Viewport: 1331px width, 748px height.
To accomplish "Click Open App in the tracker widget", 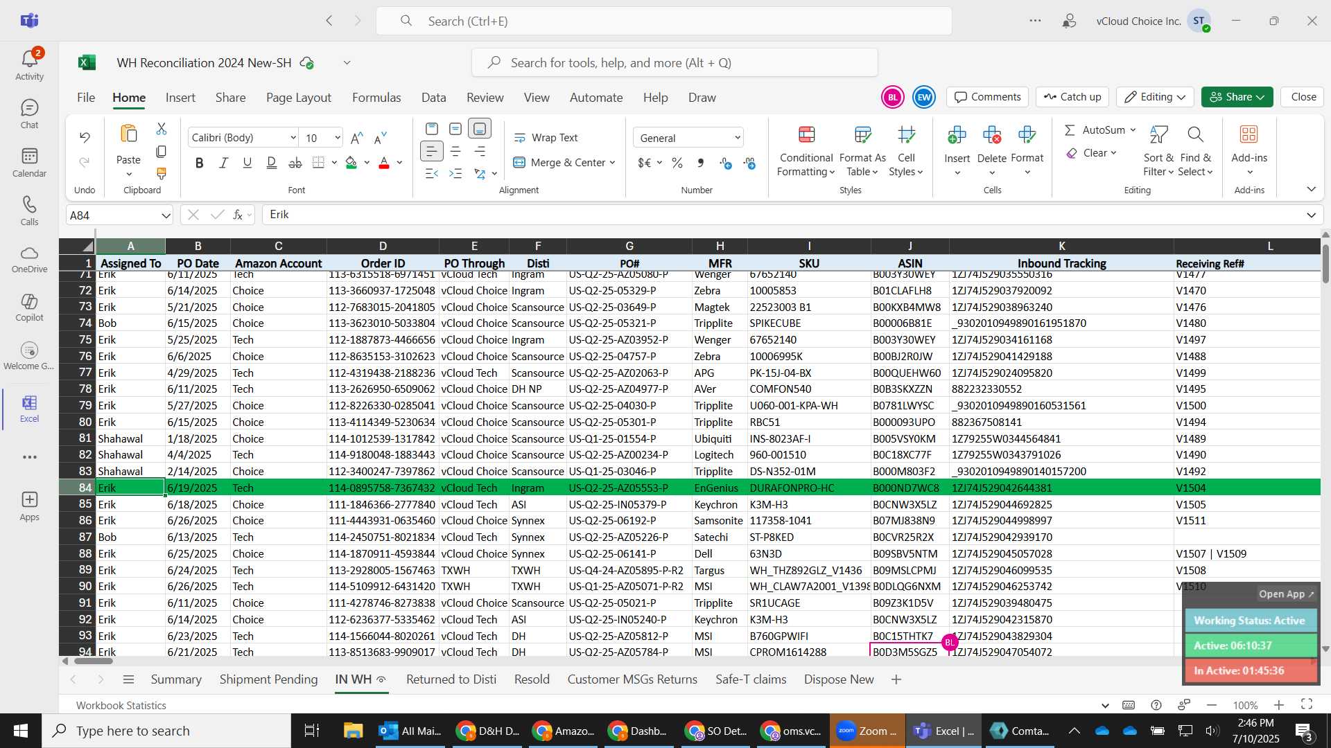I will pyautogui.click(x=1286, y=594).
